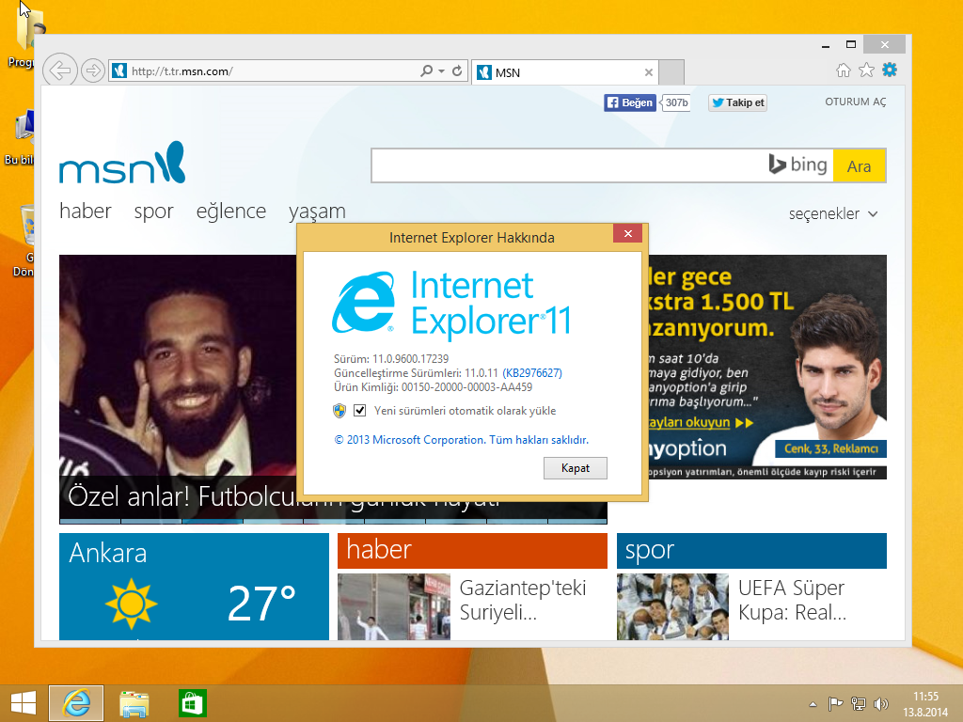Open the empty new tab button
The height and width of the screenshot is (722, 963).
pos(671,72)
